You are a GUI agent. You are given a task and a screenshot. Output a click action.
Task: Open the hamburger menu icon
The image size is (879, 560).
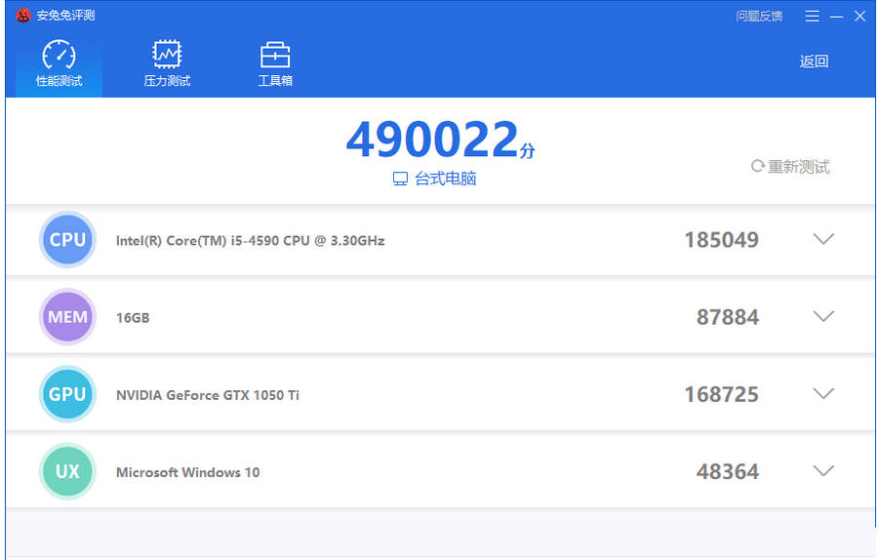813,17
